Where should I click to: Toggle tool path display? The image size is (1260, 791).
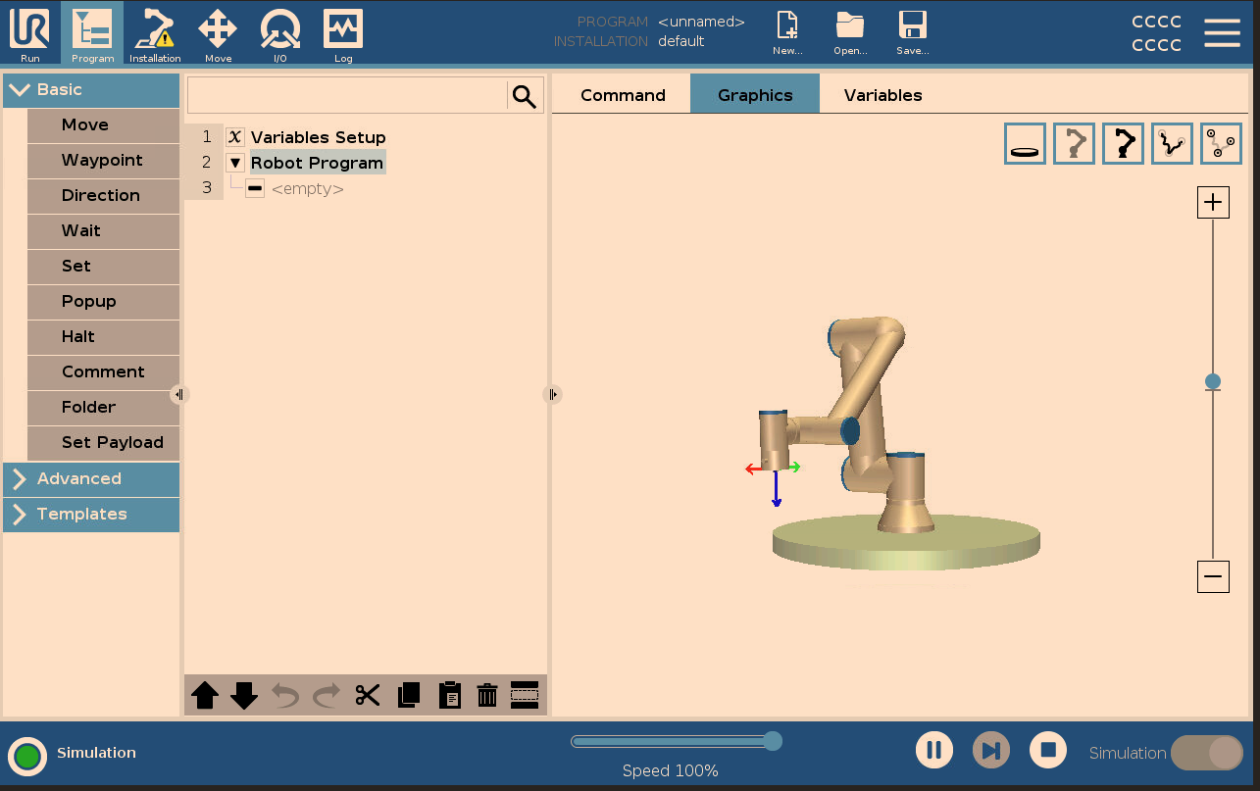[x=1173, y=143]
